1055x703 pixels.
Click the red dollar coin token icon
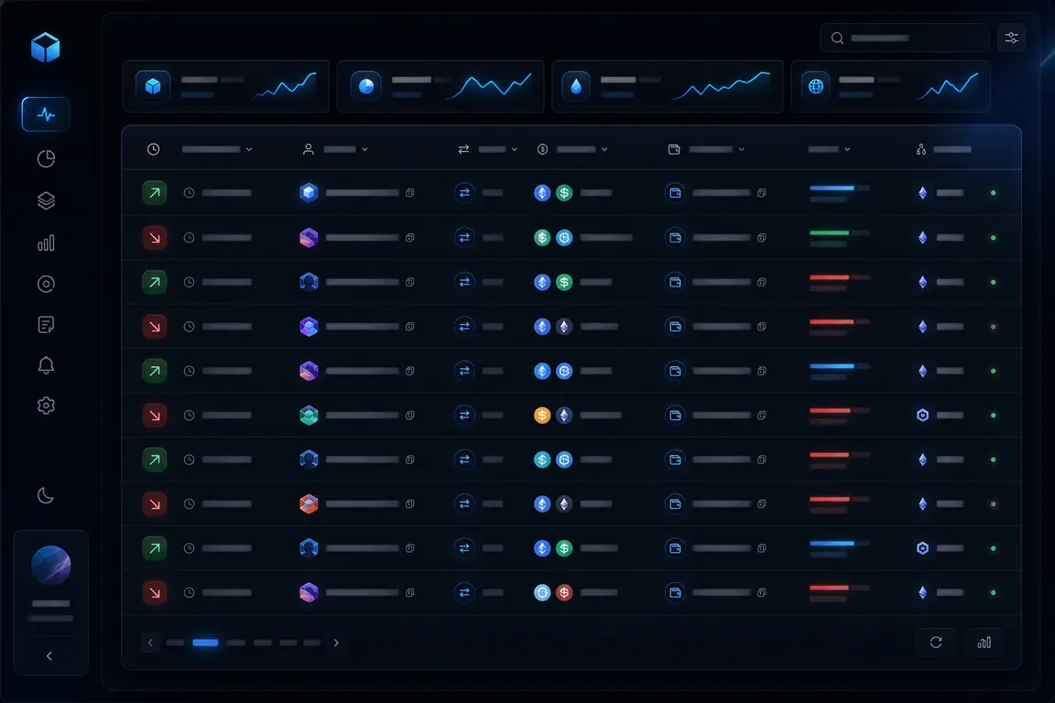point(564,592)
